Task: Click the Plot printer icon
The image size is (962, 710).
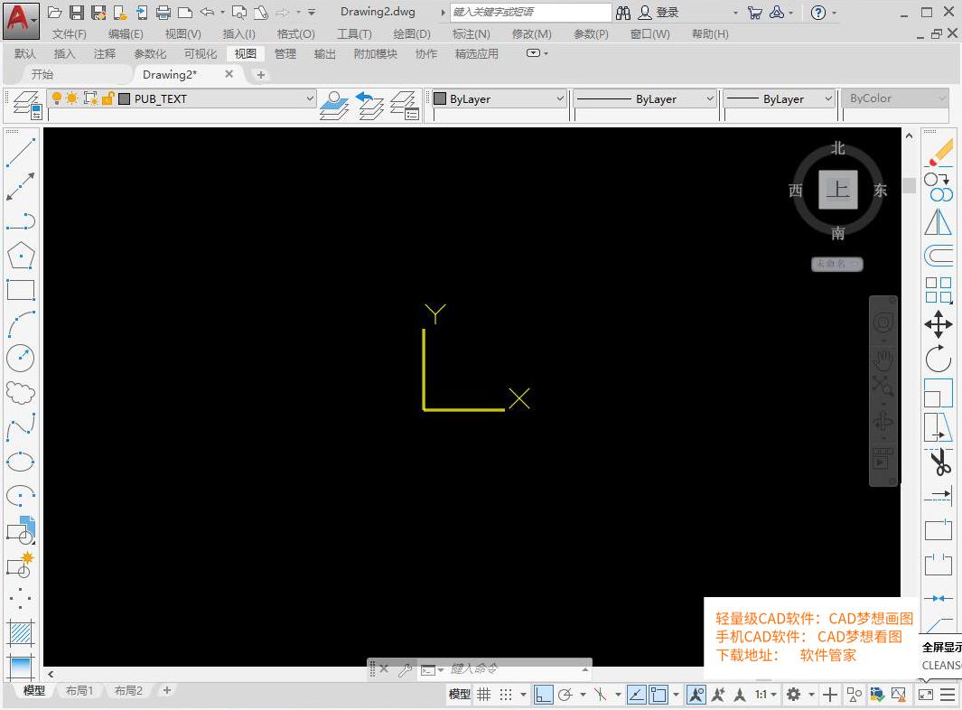Action: pos(163,12)
